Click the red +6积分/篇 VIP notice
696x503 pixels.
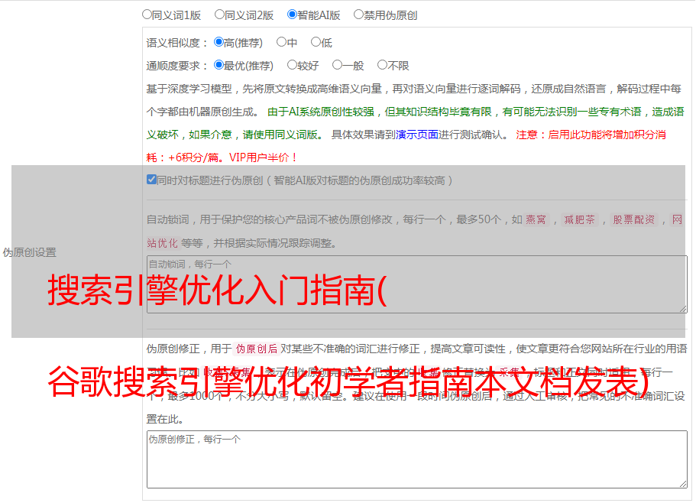222,157
